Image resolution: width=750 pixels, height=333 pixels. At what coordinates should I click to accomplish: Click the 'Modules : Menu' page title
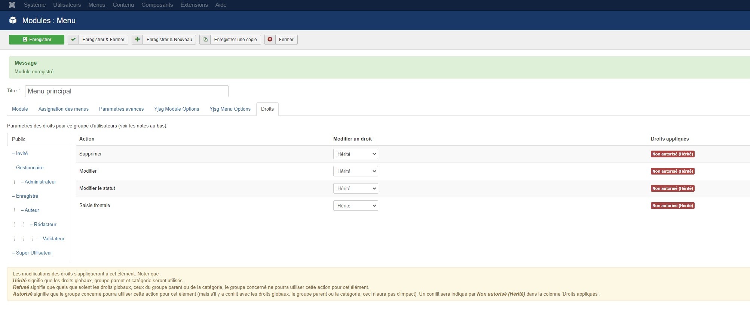point(49,21)
